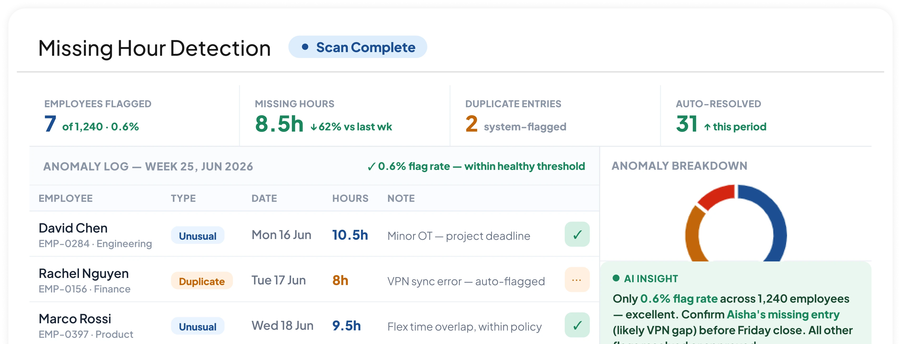Click the 'VPN sync error — auto-flagged' note

point(466,281)
